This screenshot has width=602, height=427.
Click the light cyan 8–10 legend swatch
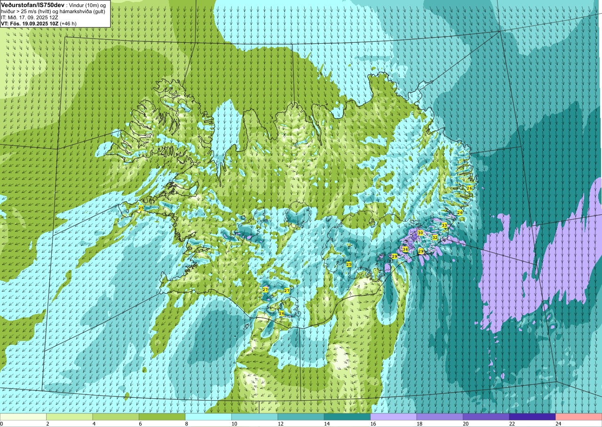208,417
